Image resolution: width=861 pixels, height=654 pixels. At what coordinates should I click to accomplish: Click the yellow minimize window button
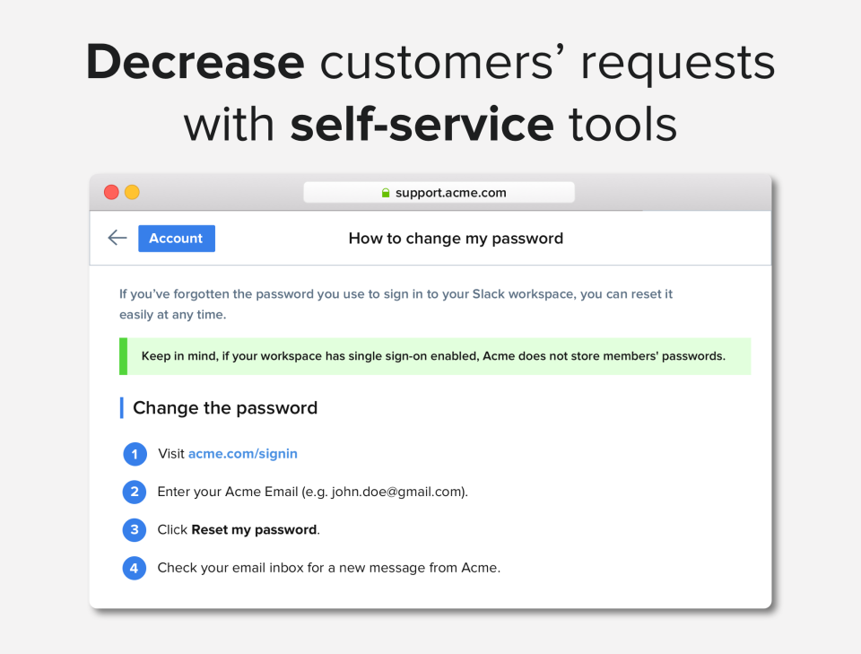point(132,192)
